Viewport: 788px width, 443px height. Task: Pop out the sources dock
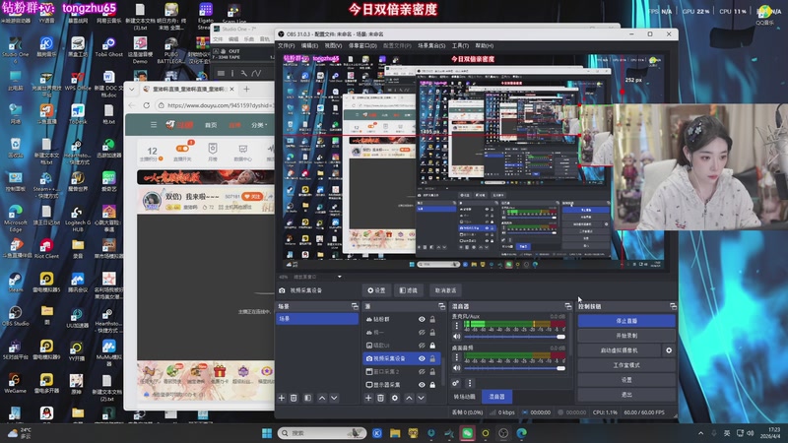[441, 306]
